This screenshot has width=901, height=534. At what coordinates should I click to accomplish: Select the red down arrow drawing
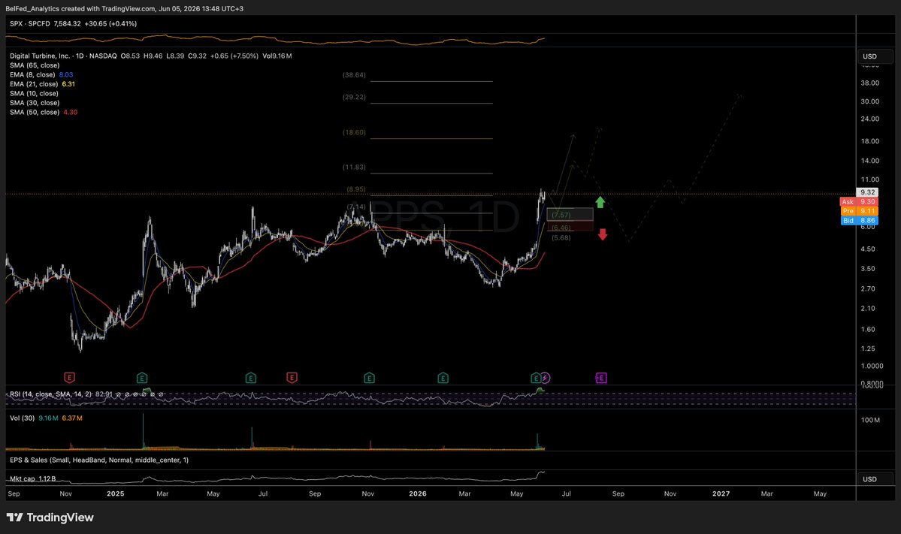point(602,234)
